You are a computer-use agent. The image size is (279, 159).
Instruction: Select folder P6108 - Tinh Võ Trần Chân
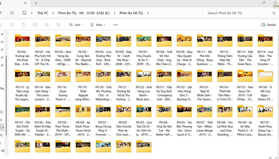(x=164, y=50)
